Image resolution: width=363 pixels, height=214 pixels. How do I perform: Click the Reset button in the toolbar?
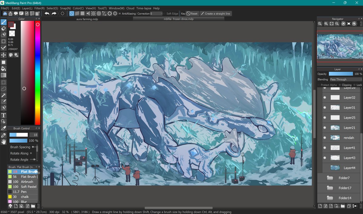[192, 14]
